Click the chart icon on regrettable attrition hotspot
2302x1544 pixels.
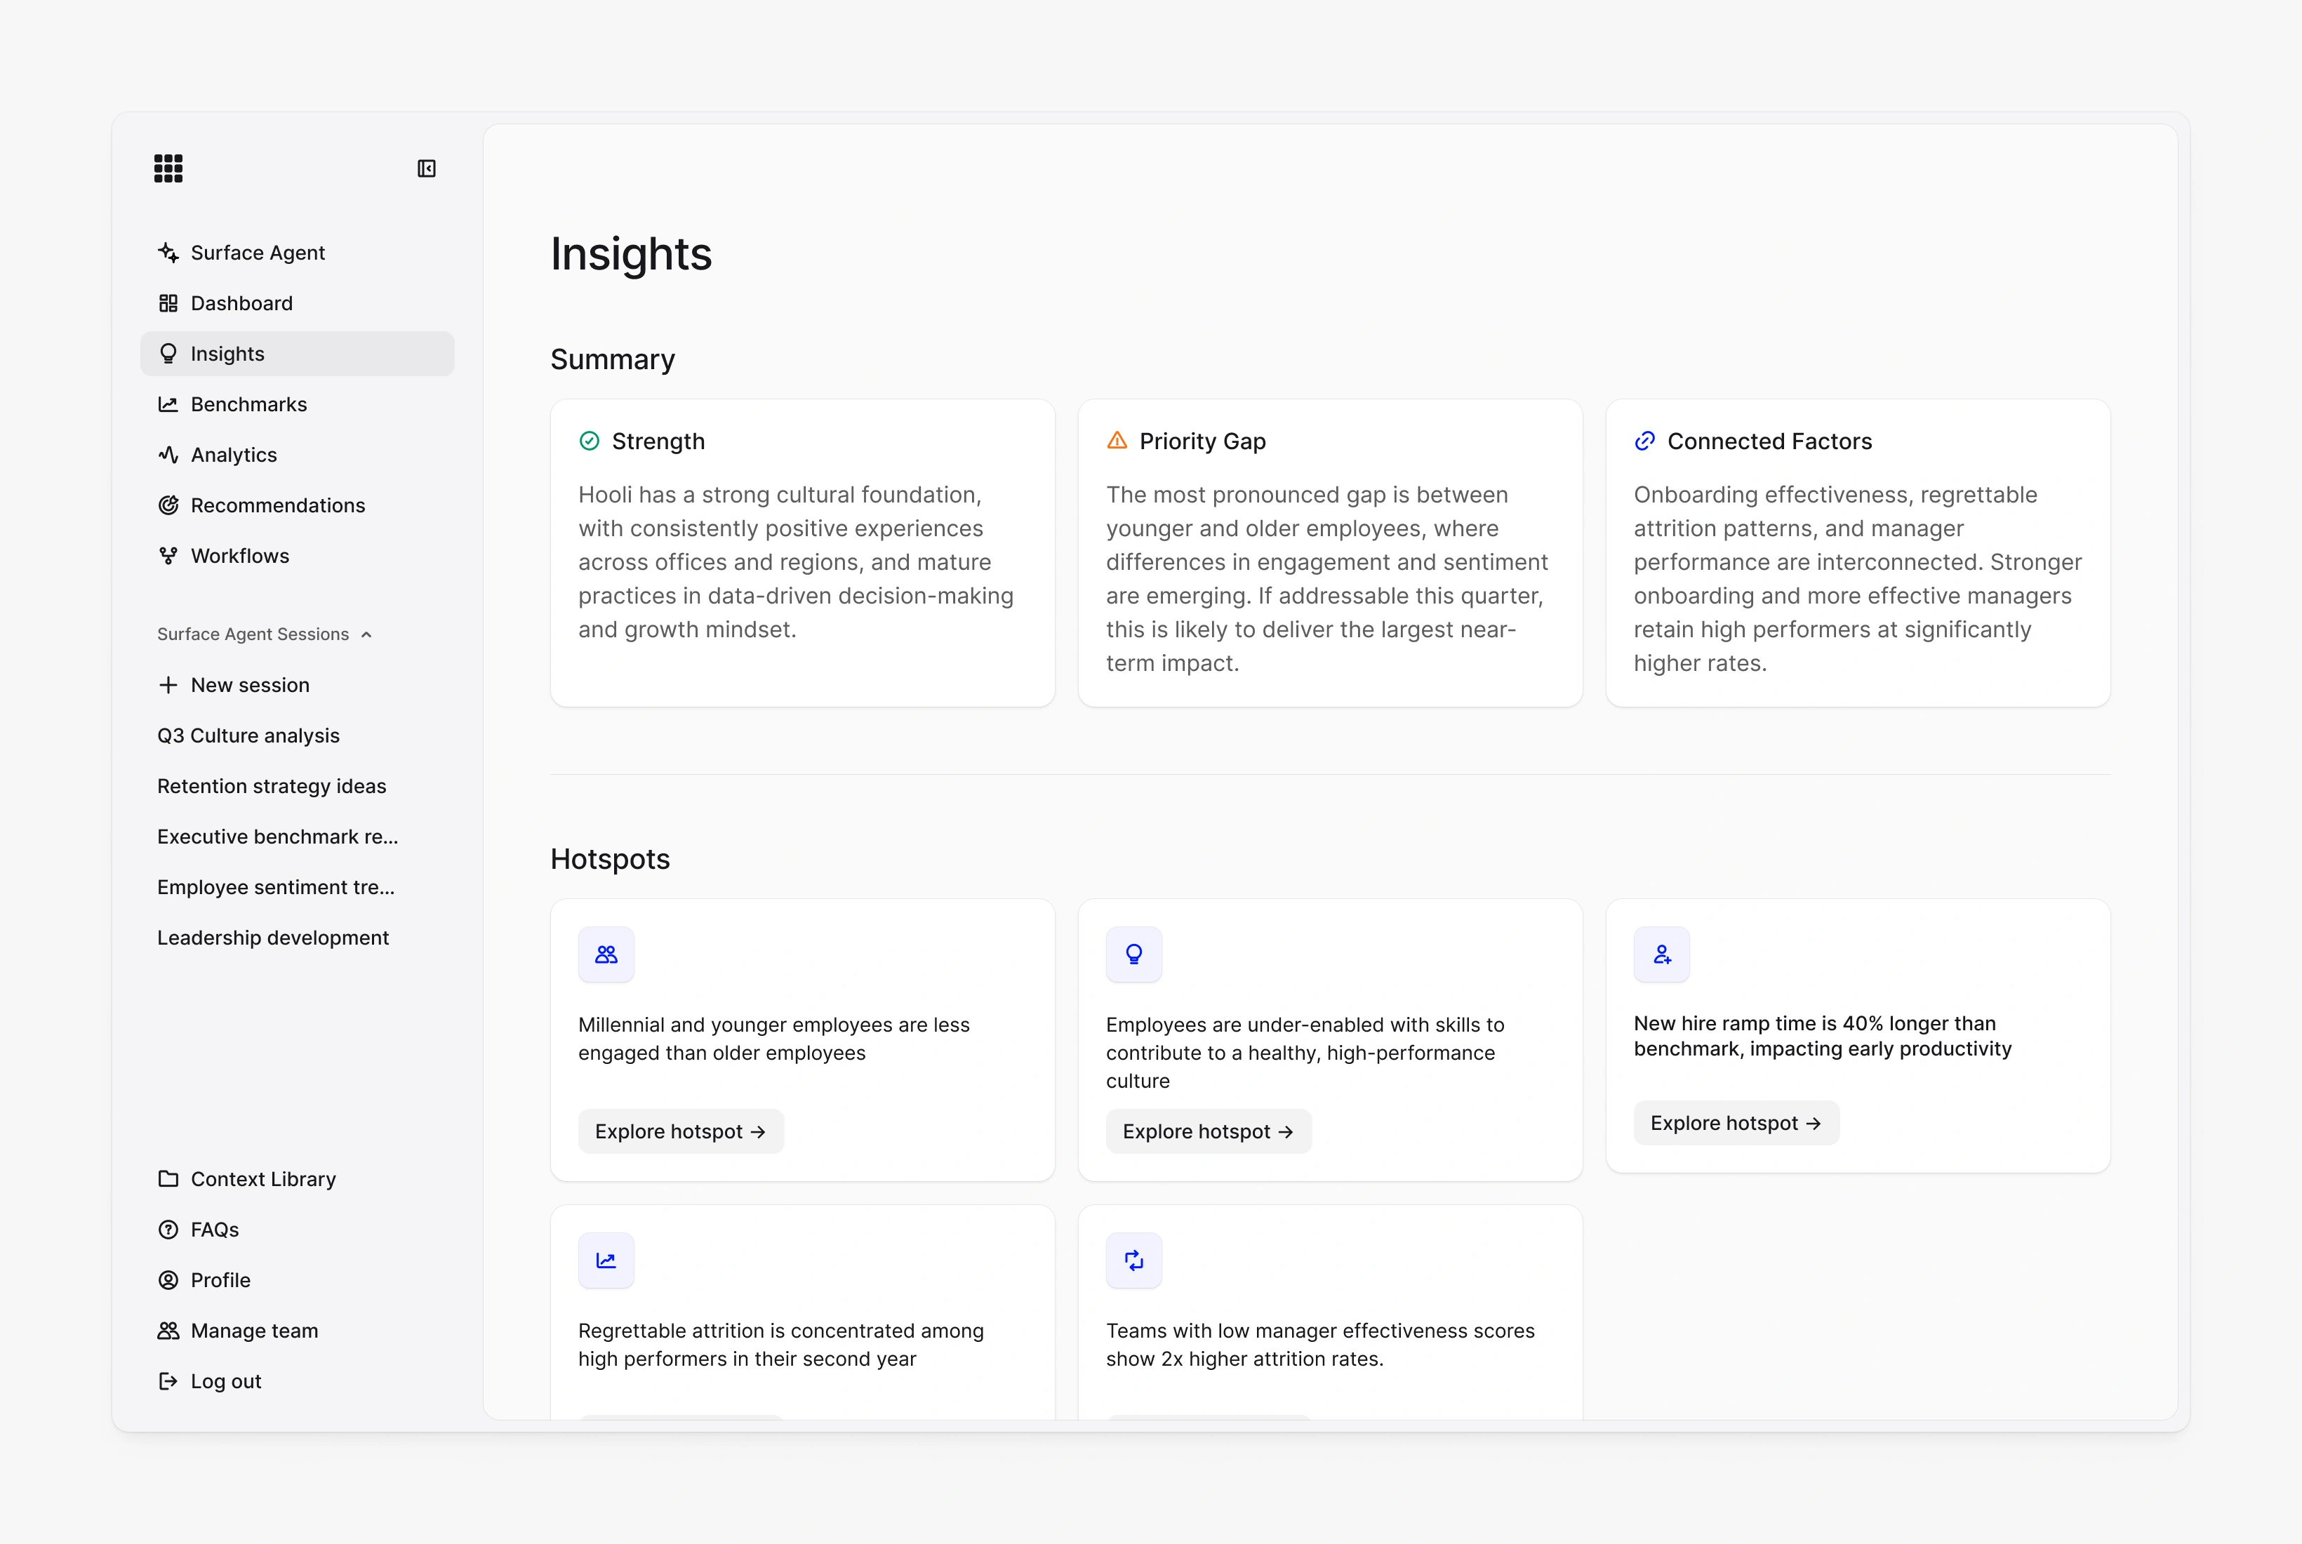(x=606, y=1260)
